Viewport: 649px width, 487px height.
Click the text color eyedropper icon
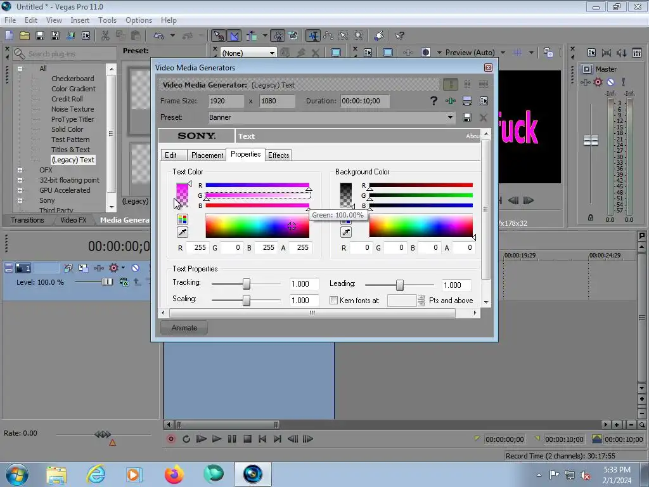[183, 232]
